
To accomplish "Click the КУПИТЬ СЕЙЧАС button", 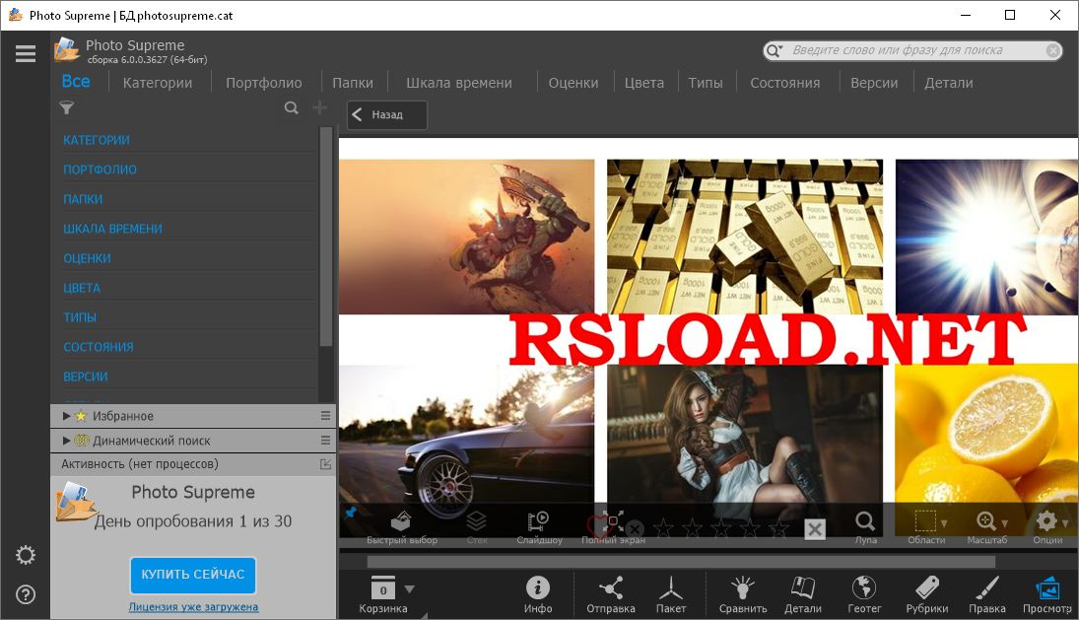I will tap(193, 575).
